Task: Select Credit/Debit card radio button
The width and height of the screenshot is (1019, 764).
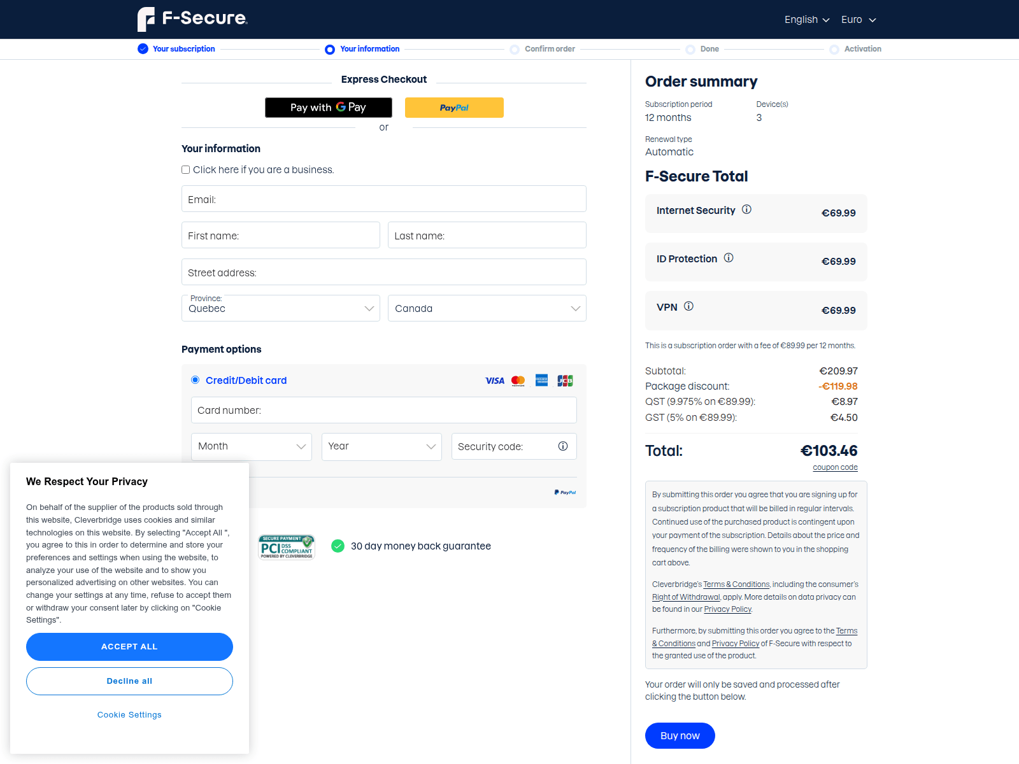Action: pos(196,380)
